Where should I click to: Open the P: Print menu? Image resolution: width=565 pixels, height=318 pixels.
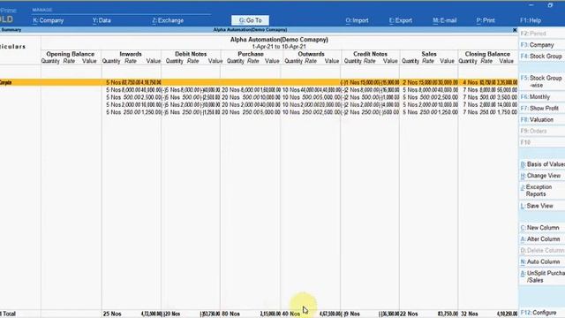coord(486,20)
